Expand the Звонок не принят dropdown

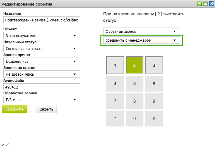point(41,74)
